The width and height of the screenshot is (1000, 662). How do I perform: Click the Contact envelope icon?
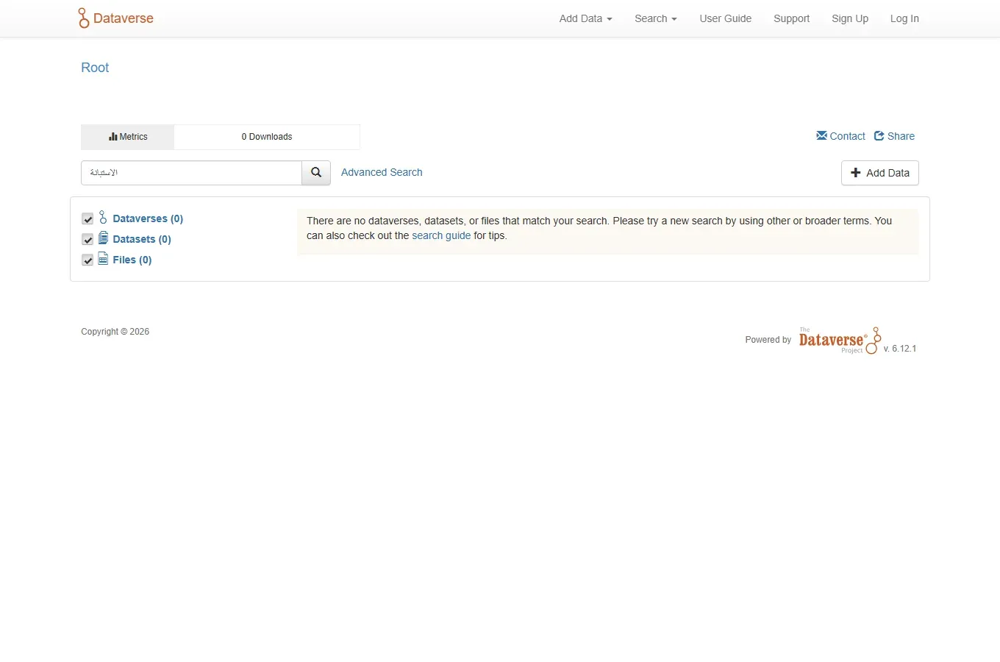(821, 135)
